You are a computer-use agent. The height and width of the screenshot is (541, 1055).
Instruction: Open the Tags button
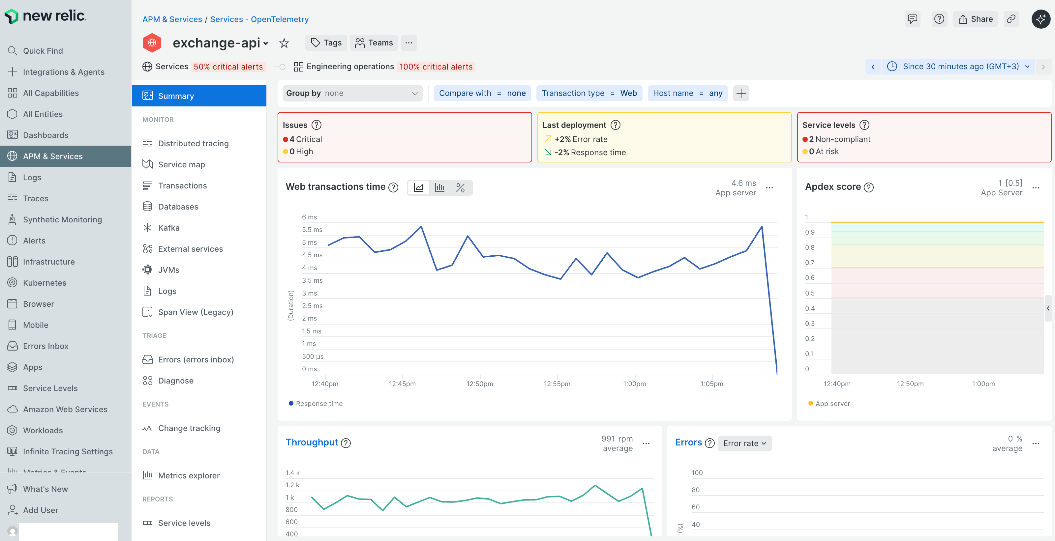coord(326,43)
